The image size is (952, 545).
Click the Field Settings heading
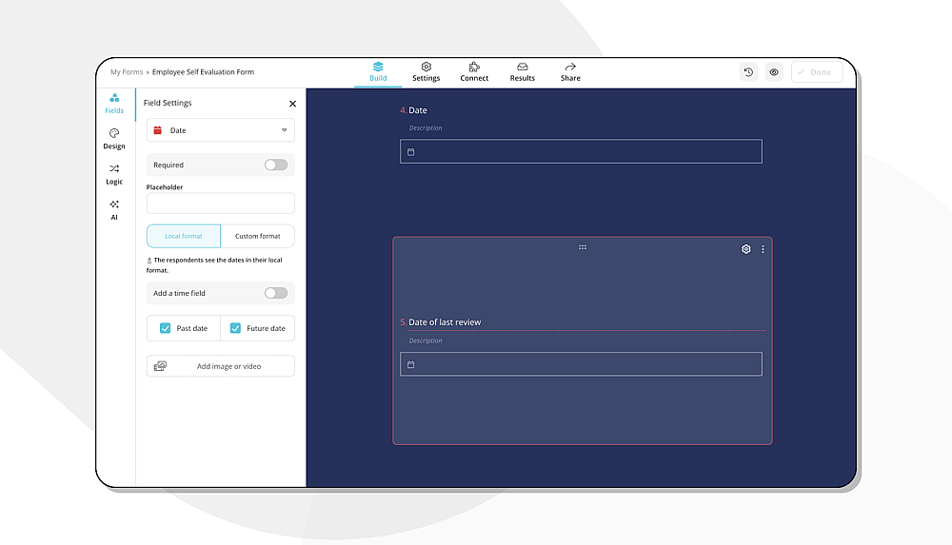click(x=168, y=103)
